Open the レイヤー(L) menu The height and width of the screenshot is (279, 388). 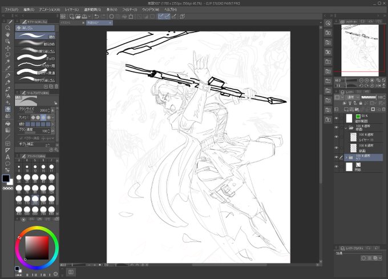[72, 9]
